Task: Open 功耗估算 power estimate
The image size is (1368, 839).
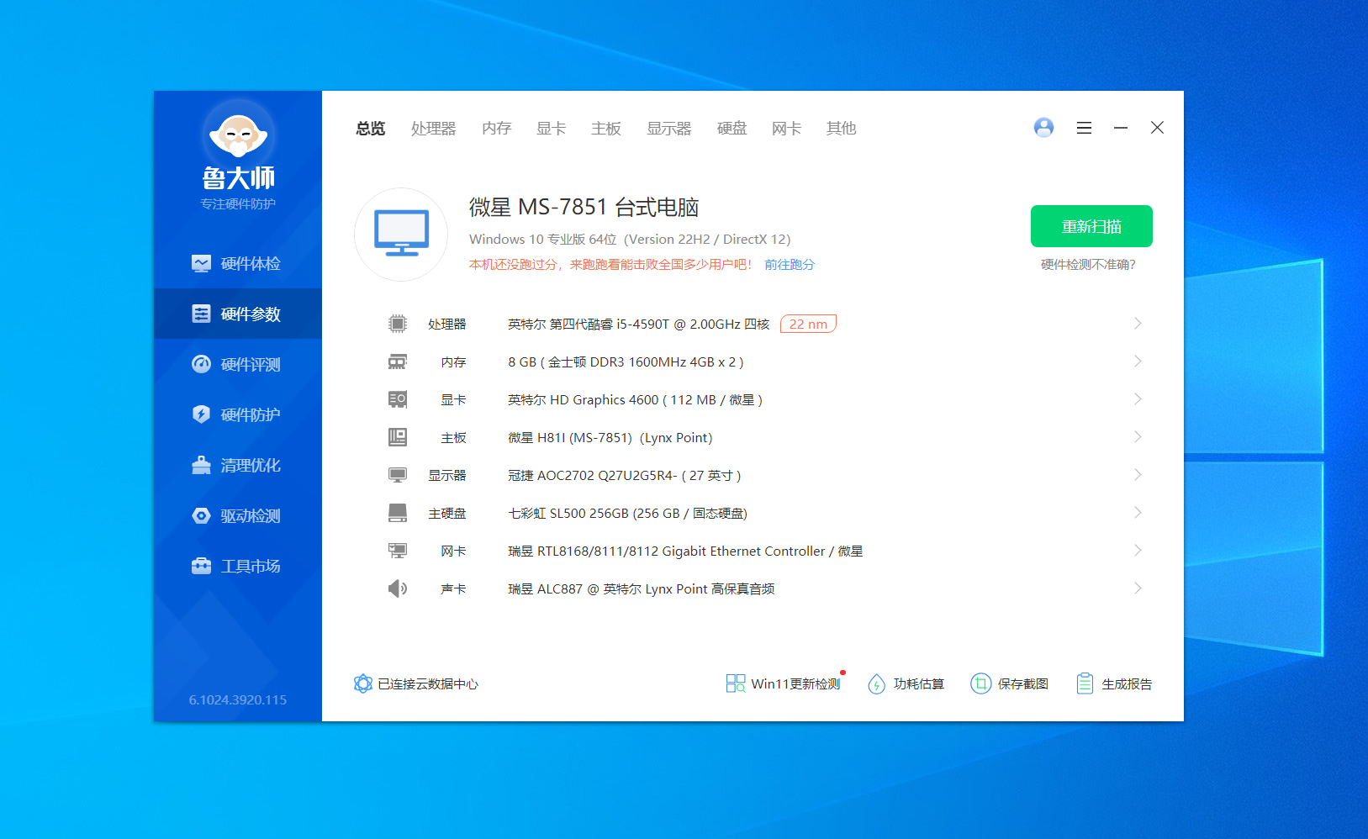Action: point(906,683)
